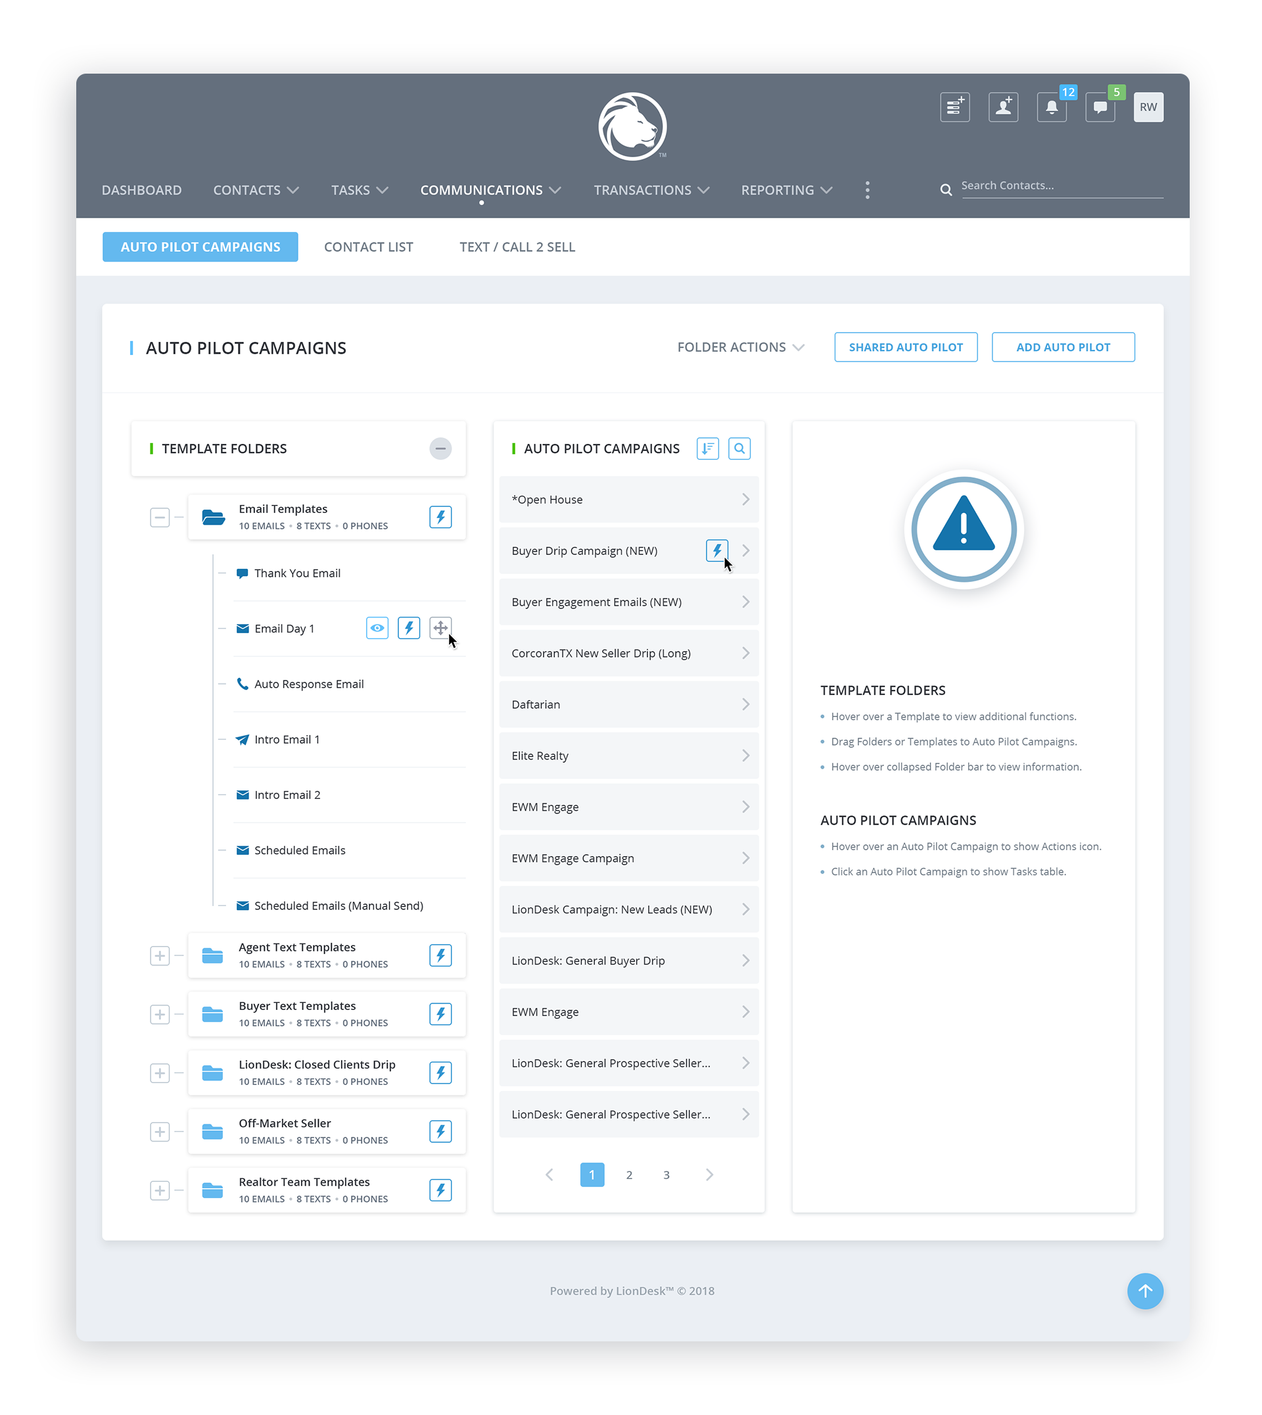This screenshot has height=1415, width=1262.
Task: Click the sort campaigns icon
Action: [x=707, y=449]
